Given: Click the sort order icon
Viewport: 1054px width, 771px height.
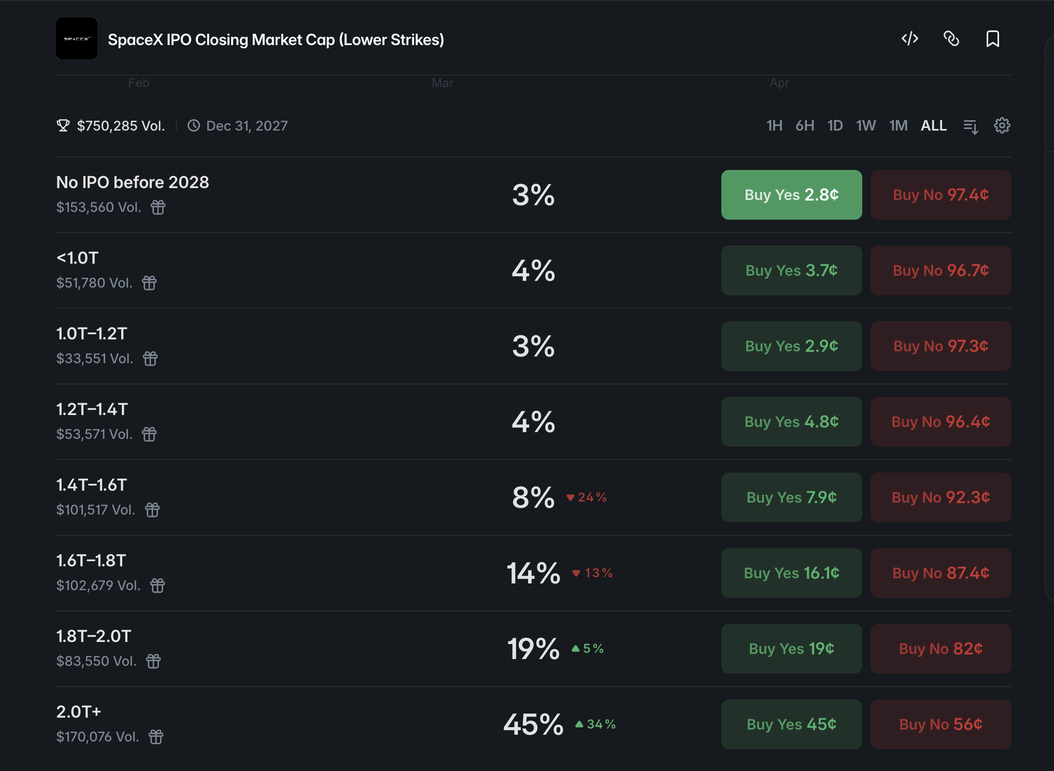Looking at the screenshot, I should [971, 126].
